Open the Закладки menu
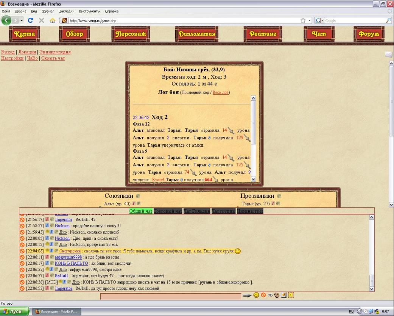The width and height of the screenshot is (394, 316). tap(67, 11)
